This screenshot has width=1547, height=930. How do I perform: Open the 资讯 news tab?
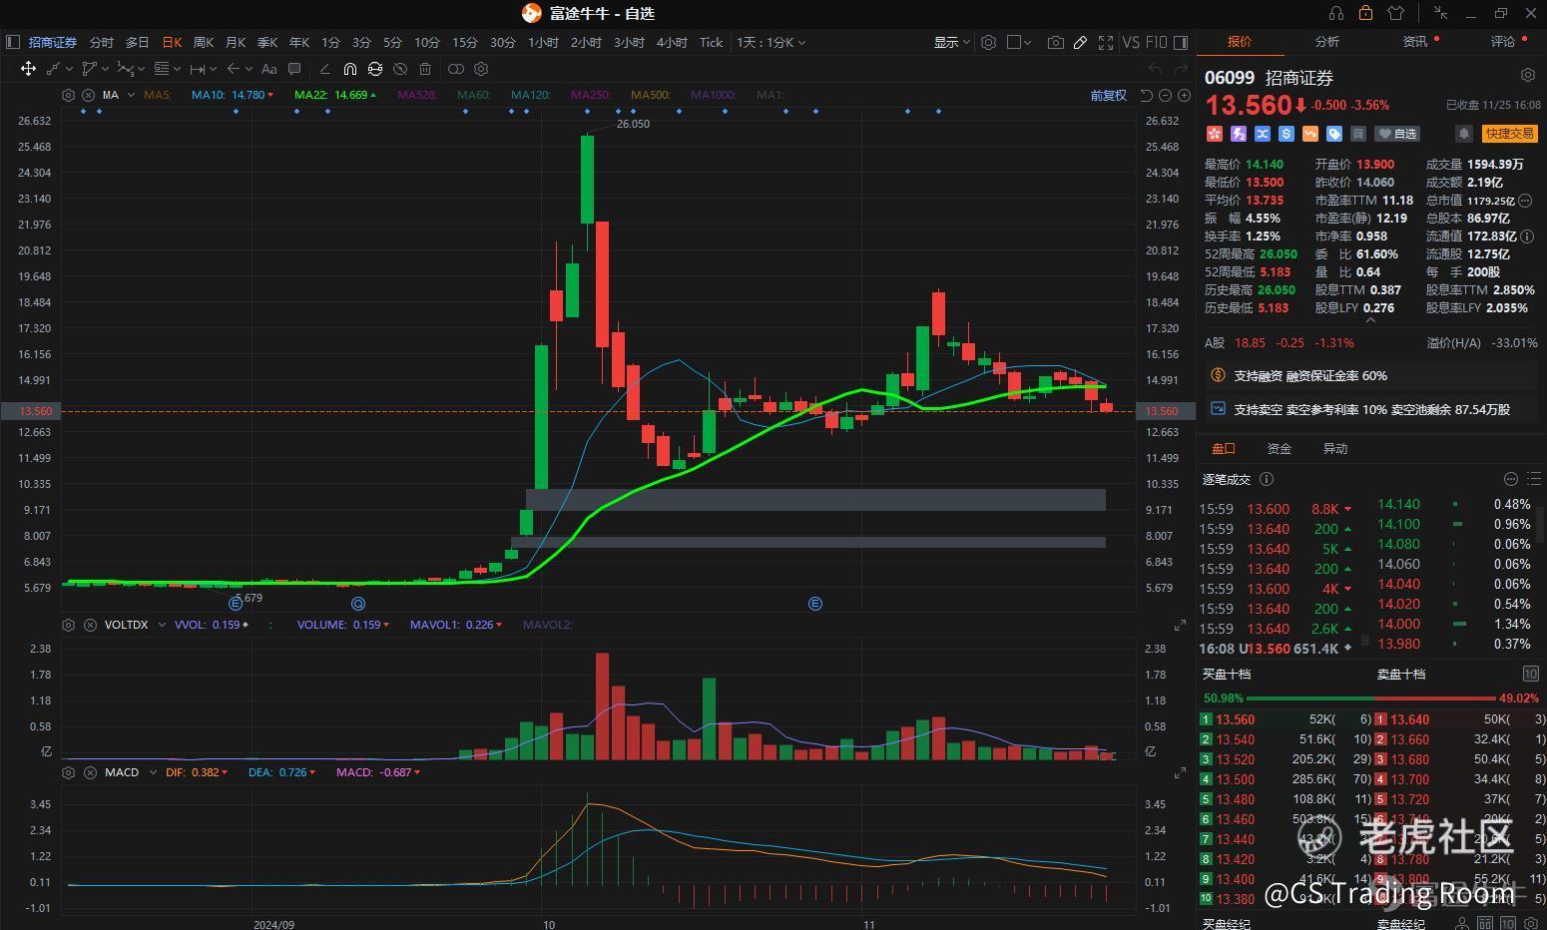[1415, 41]
